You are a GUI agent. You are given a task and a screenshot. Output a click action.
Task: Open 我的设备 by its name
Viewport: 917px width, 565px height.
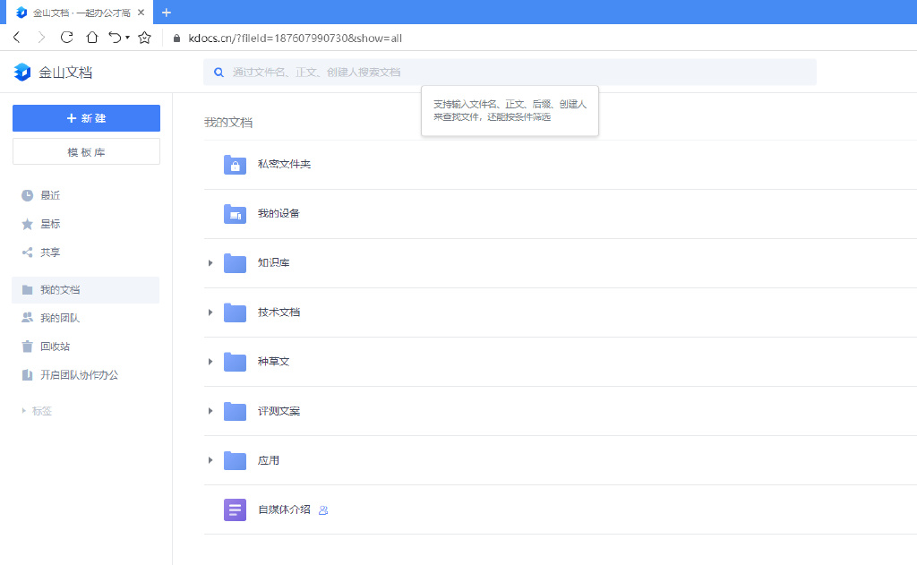point(279,213)
